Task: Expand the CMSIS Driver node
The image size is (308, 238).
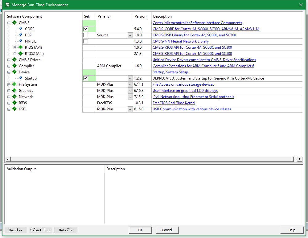Action: (9, 60)
